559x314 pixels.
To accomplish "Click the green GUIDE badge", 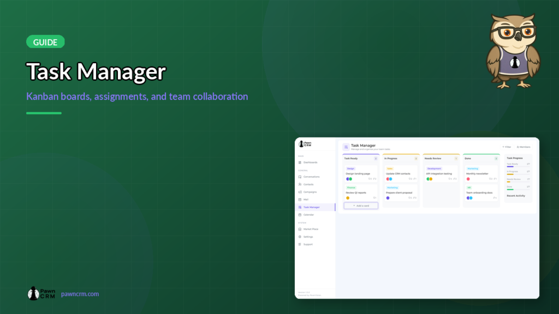I will click(45, 42).
